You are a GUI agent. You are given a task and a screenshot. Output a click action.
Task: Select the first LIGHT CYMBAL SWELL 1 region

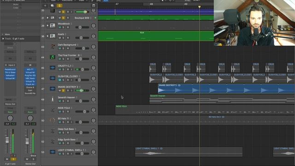189,152
